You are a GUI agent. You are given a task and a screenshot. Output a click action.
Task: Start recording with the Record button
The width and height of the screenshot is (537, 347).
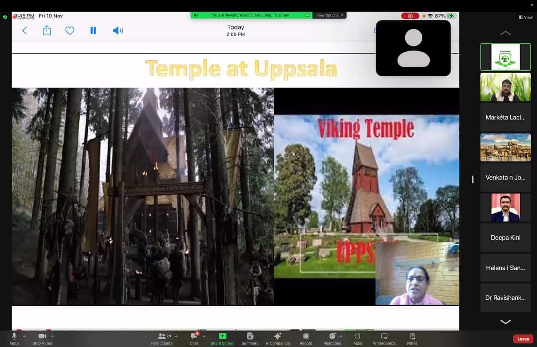[306, 338]
